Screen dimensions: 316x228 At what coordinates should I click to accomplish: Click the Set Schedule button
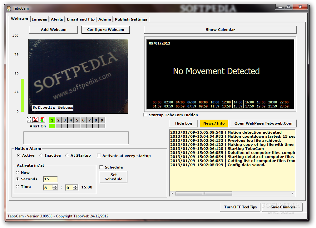pos(113,177)
